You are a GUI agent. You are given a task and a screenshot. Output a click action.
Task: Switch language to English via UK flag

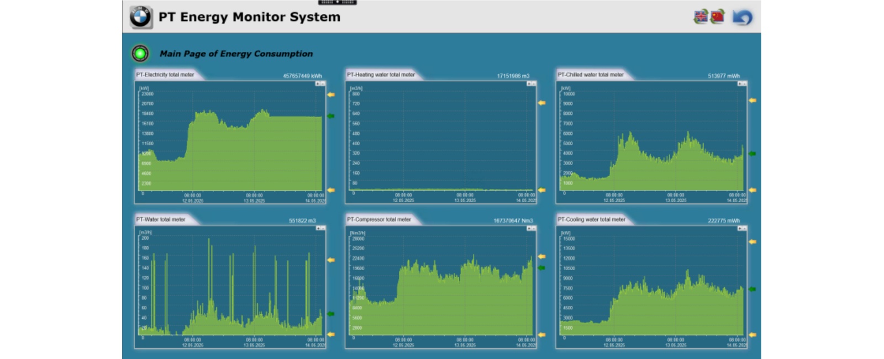701,17
